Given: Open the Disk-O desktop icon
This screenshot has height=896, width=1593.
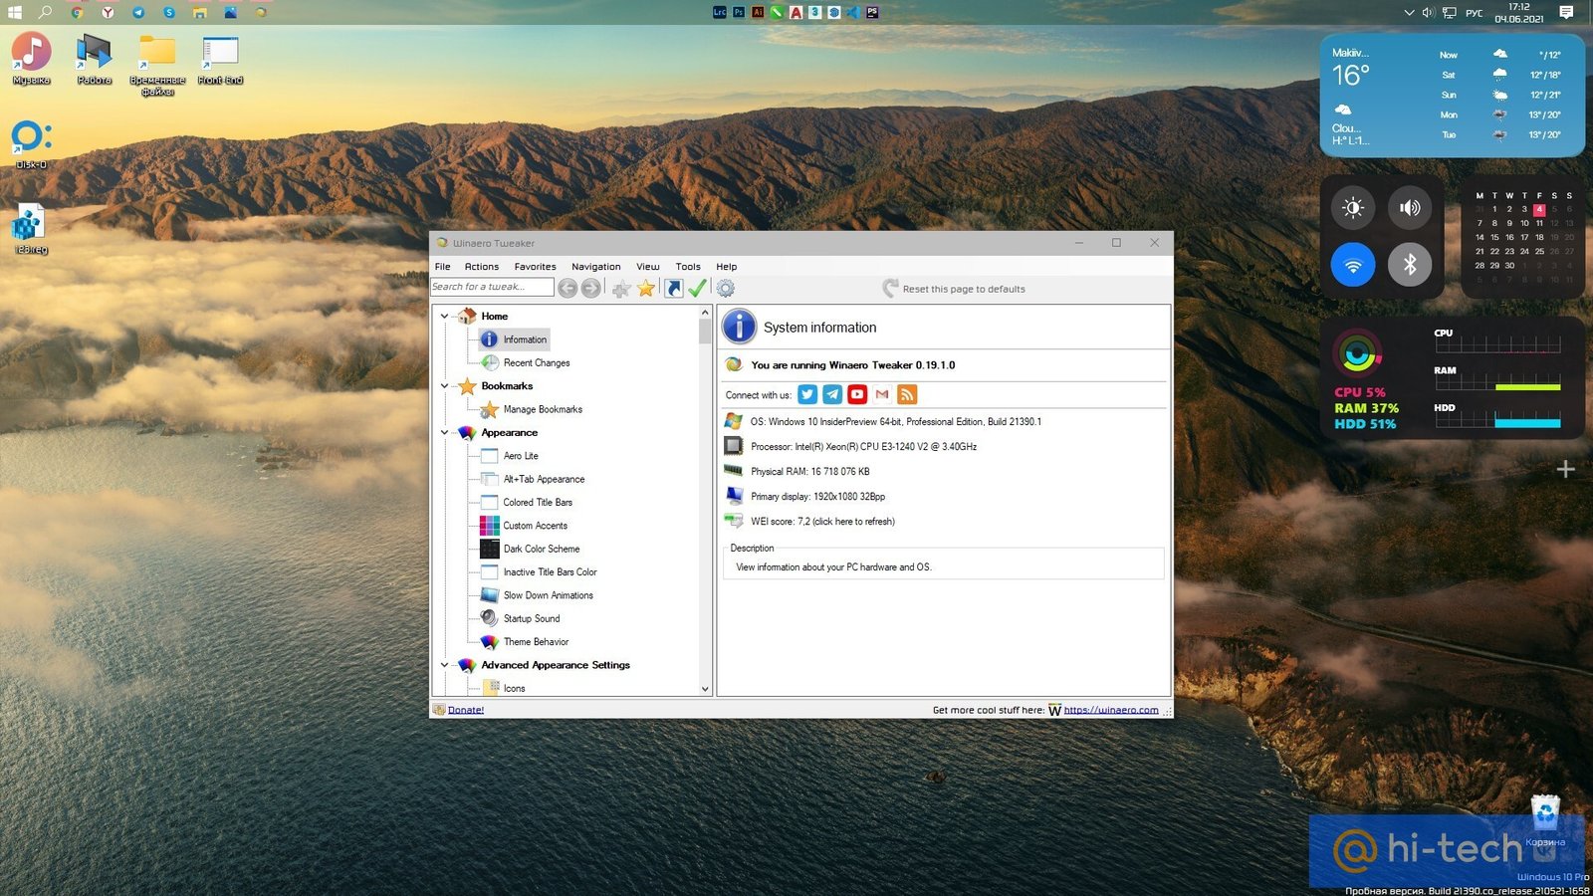Looking at the screenshot, I should point(32,144).
